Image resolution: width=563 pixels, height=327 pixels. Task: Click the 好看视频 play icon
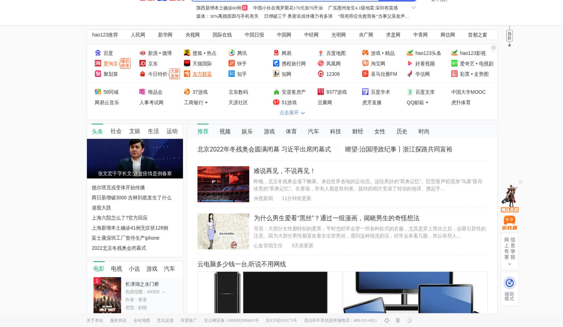click(x=410, y=63)
